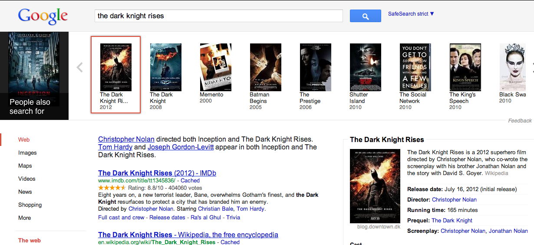Click the 'People also search for' label
Viewport: 534px width, 245px height.
[x=30, y=107]
